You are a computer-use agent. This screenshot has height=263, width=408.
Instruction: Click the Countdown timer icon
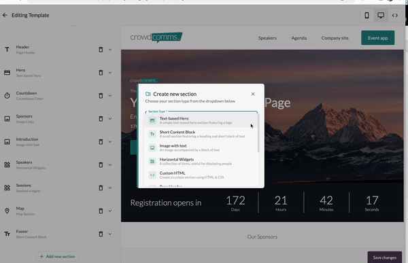tap(7, 95)
